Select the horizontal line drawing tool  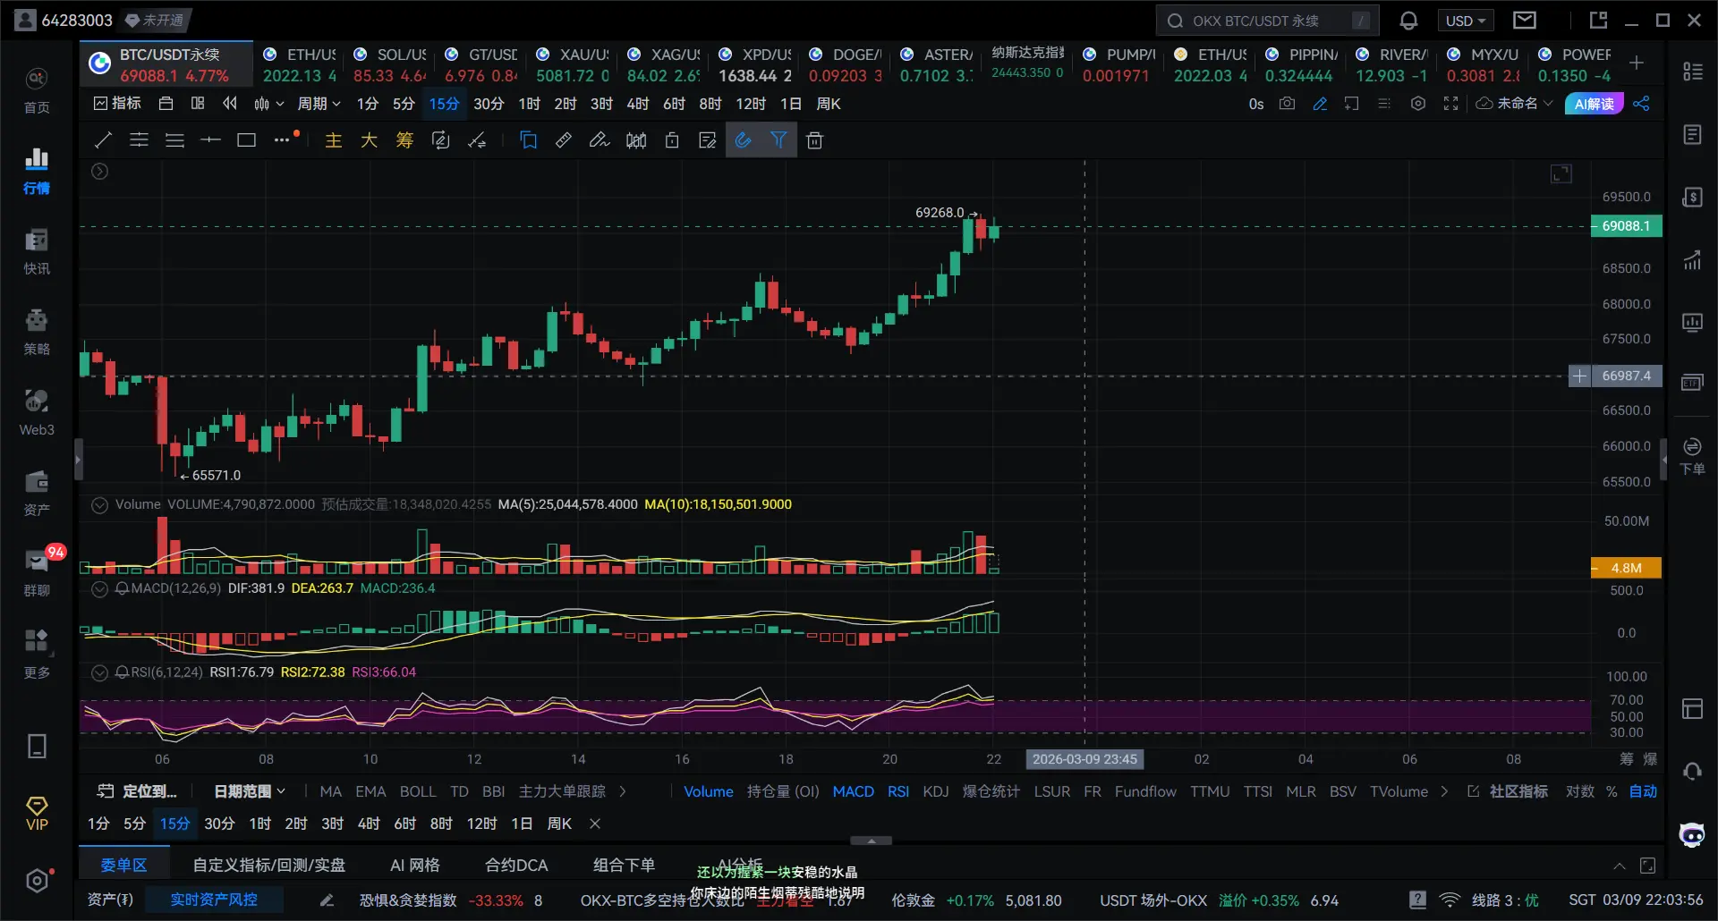tap(210, 140)
